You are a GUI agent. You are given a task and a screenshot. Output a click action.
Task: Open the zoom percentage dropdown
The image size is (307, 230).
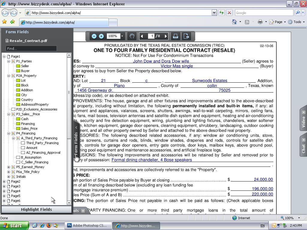[122, 36]
